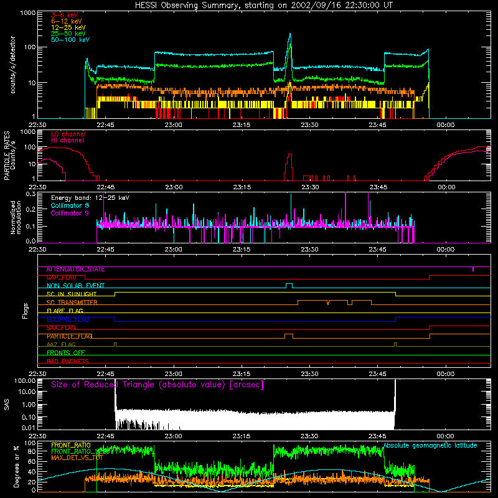Select the LO channel legend label
The height and width of the screenshot is (498, 498).
point(68,134)
